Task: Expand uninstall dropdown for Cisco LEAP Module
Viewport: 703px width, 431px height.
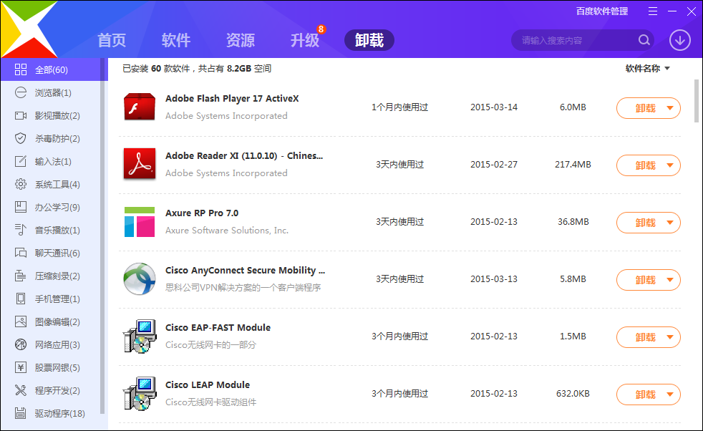Action: pos(669,394)
